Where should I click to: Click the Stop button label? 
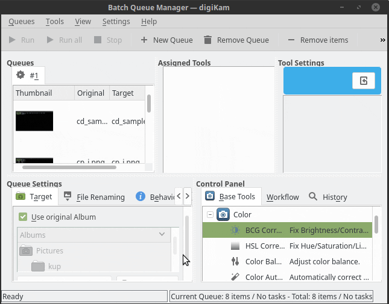pos(114,40)
